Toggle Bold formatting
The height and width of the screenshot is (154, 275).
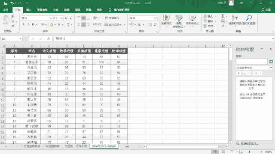coord(23,25)
